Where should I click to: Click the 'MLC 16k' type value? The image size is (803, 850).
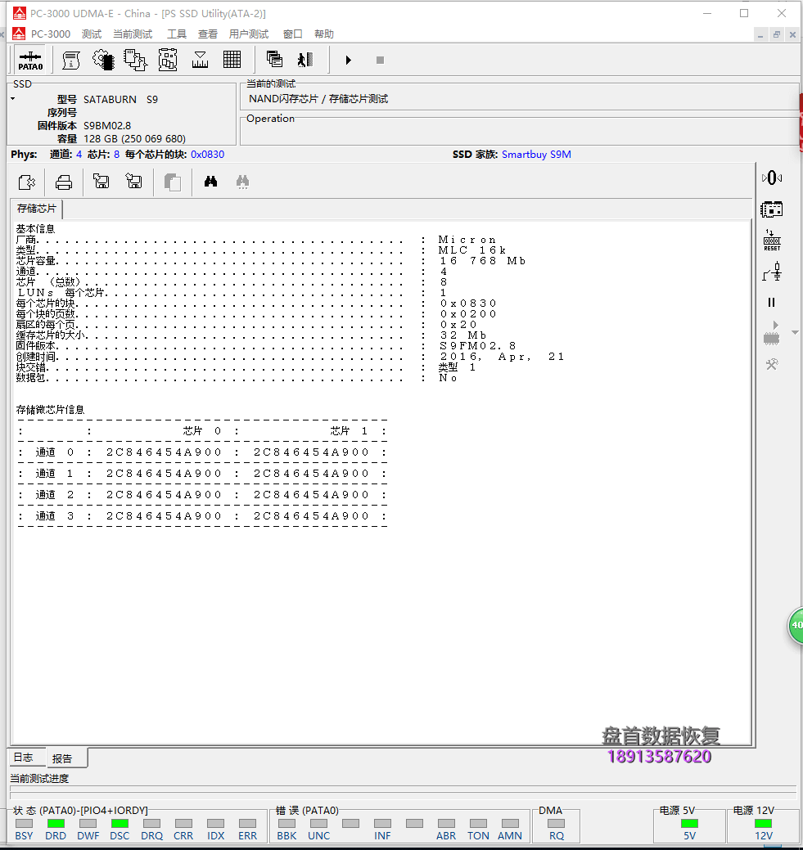coord(472,250)
